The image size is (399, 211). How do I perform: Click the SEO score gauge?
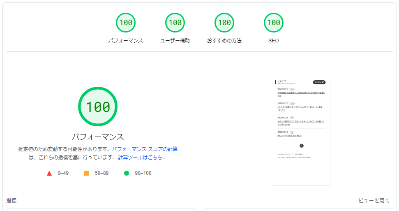(x=274, y=23)
